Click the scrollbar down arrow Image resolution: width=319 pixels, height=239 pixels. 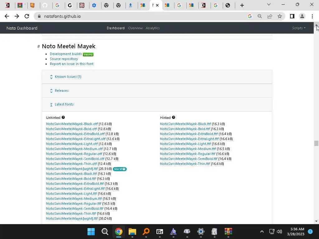[x=316, y=221]
